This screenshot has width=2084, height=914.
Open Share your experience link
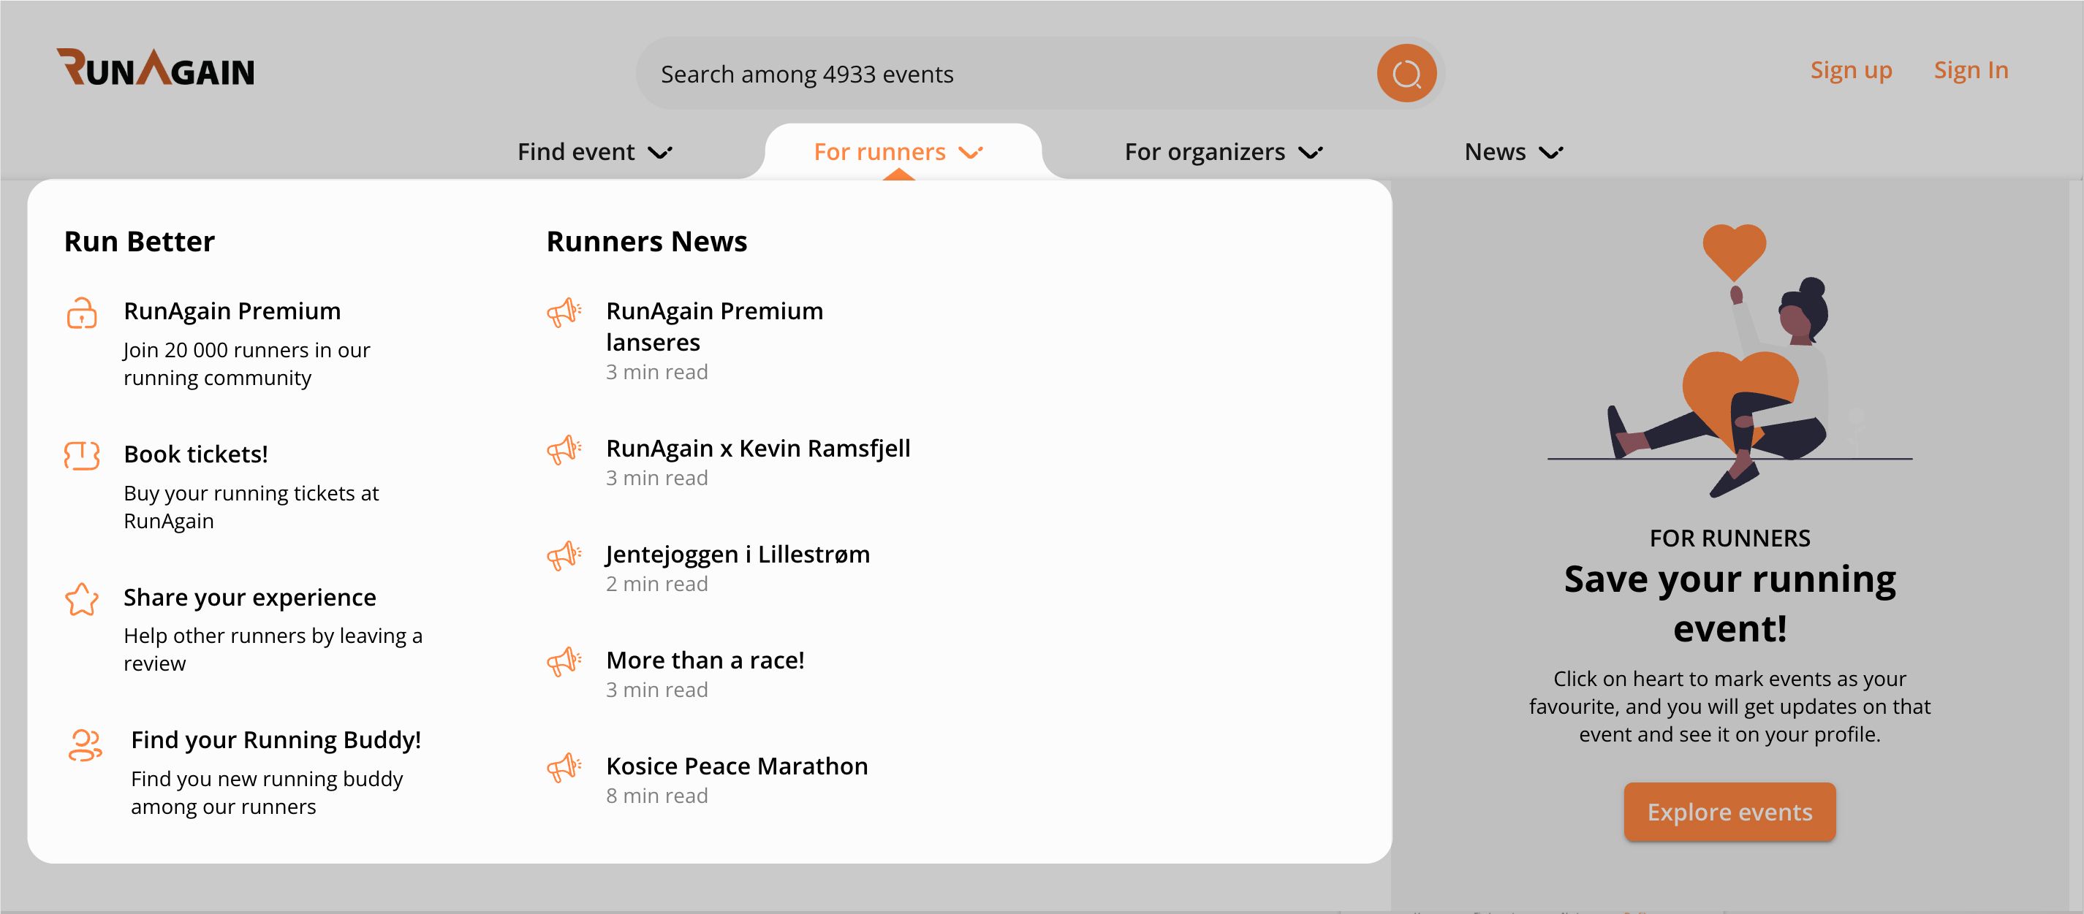250,597
